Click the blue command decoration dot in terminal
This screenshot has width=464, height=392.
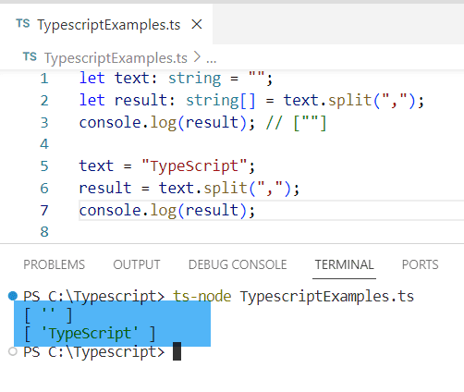tap(13, 296)
